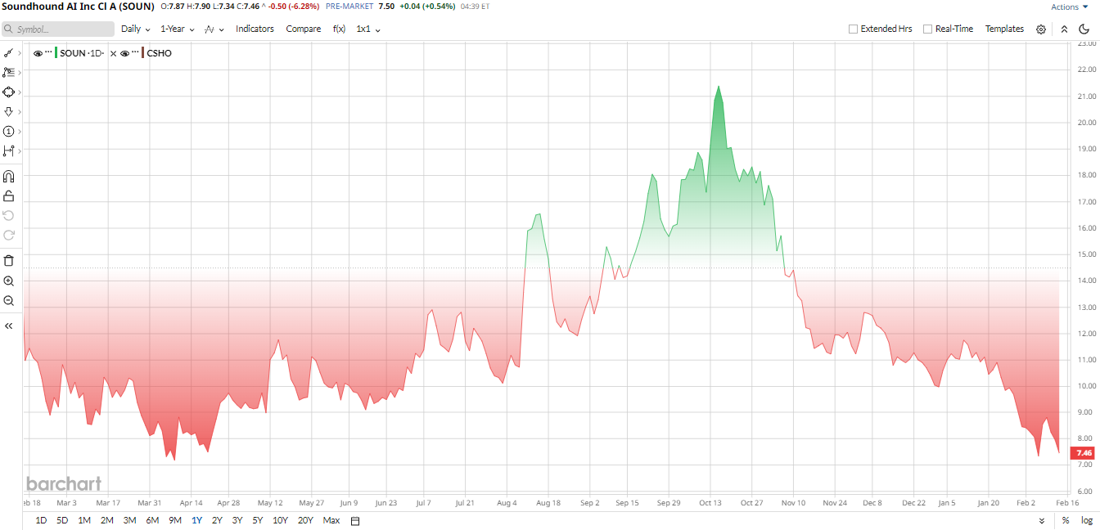Select the 5Y time range
This screenshot has height=530, width=1100.
(x=258, y=520)
